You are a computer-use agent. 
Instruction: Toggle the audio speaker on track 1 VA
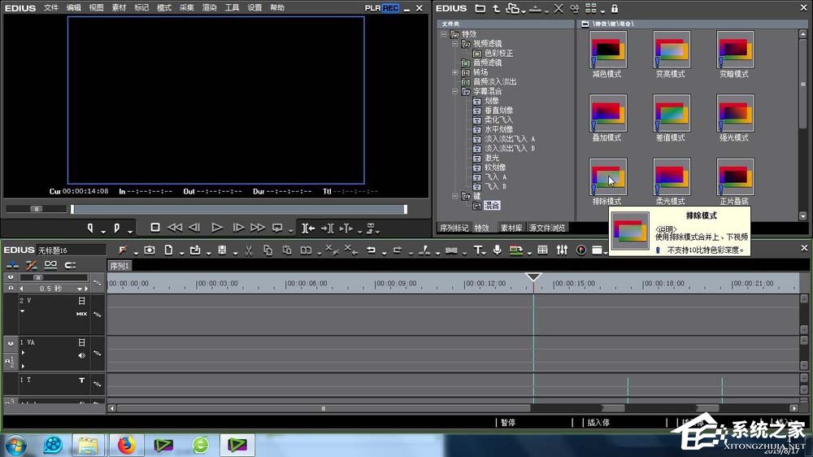tap(81, 355)
